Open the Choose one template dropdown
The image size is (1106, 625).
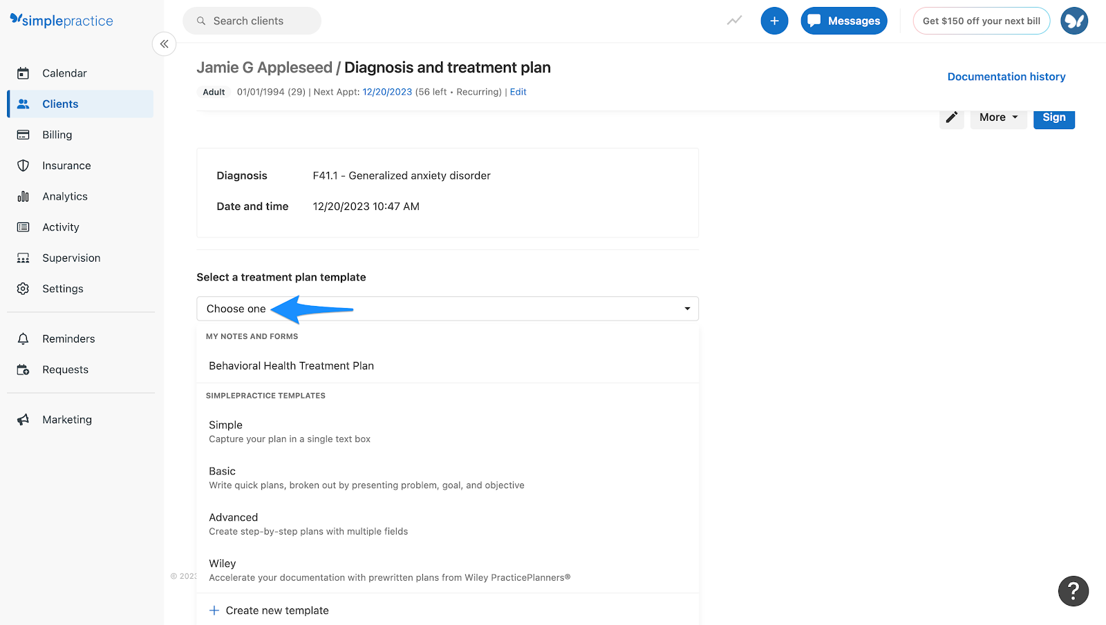pos(447,309)
